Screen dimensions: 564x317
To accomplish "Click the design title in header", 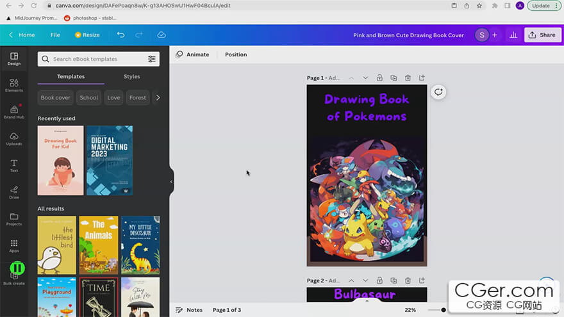I will point(408,35).
